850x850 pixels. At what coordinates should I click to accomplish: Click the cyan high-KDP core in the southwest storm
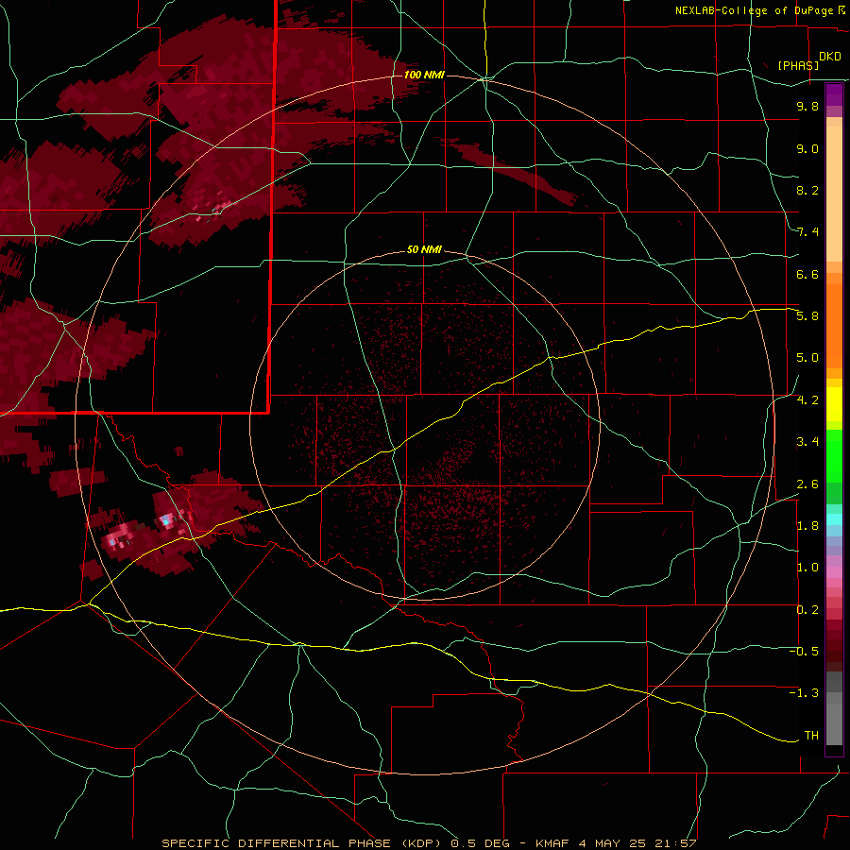[x=165, y=521]
